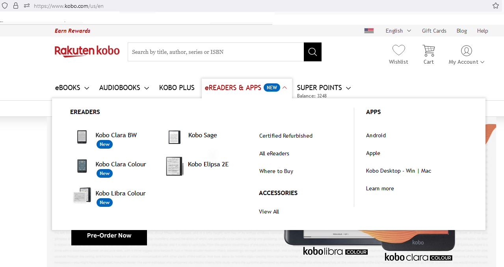The width and height of the screenshot is (504, 267).
Task: Open the Blog link
Action: tap(462, 31)
